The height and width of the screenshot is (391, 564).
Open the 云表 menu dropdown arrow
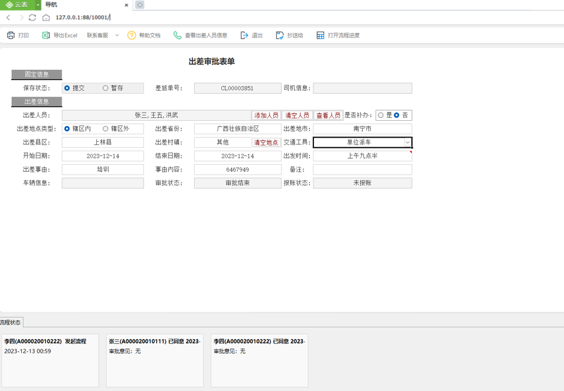[38, 5]
